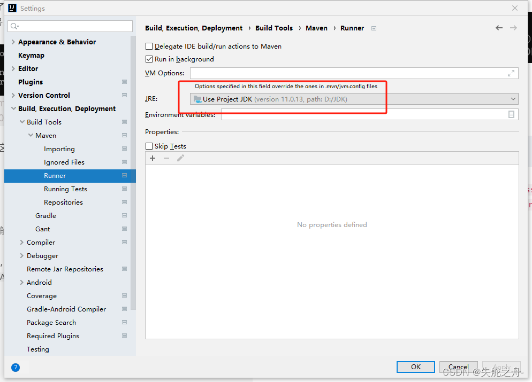The image size is (532, 382).
Task: Open the environment variables editor icon
Action: tap(511, 114)
